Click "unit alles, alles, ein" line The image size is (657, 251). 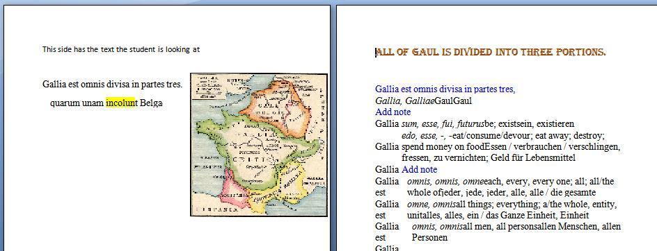(498, 216)
